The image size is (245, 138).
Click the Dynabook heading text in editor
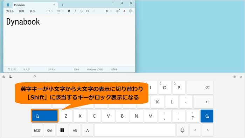coord(23,22)
